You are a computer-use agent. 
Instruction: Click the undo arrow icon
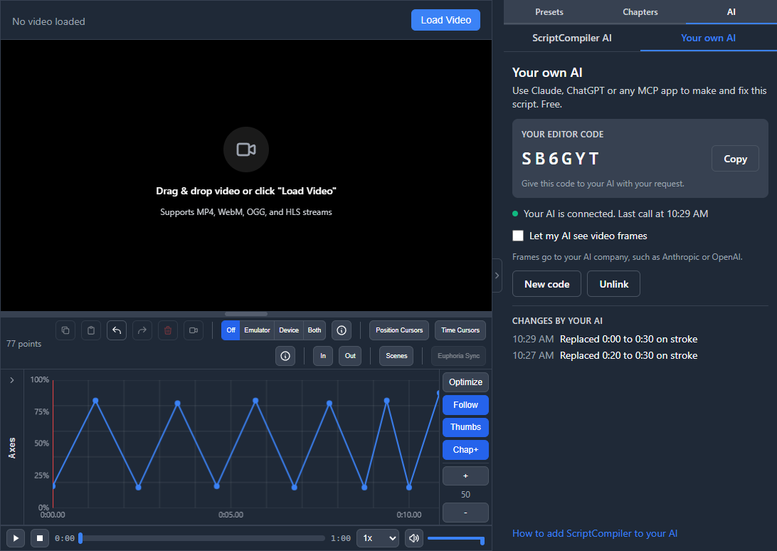[x=117, y=330]
